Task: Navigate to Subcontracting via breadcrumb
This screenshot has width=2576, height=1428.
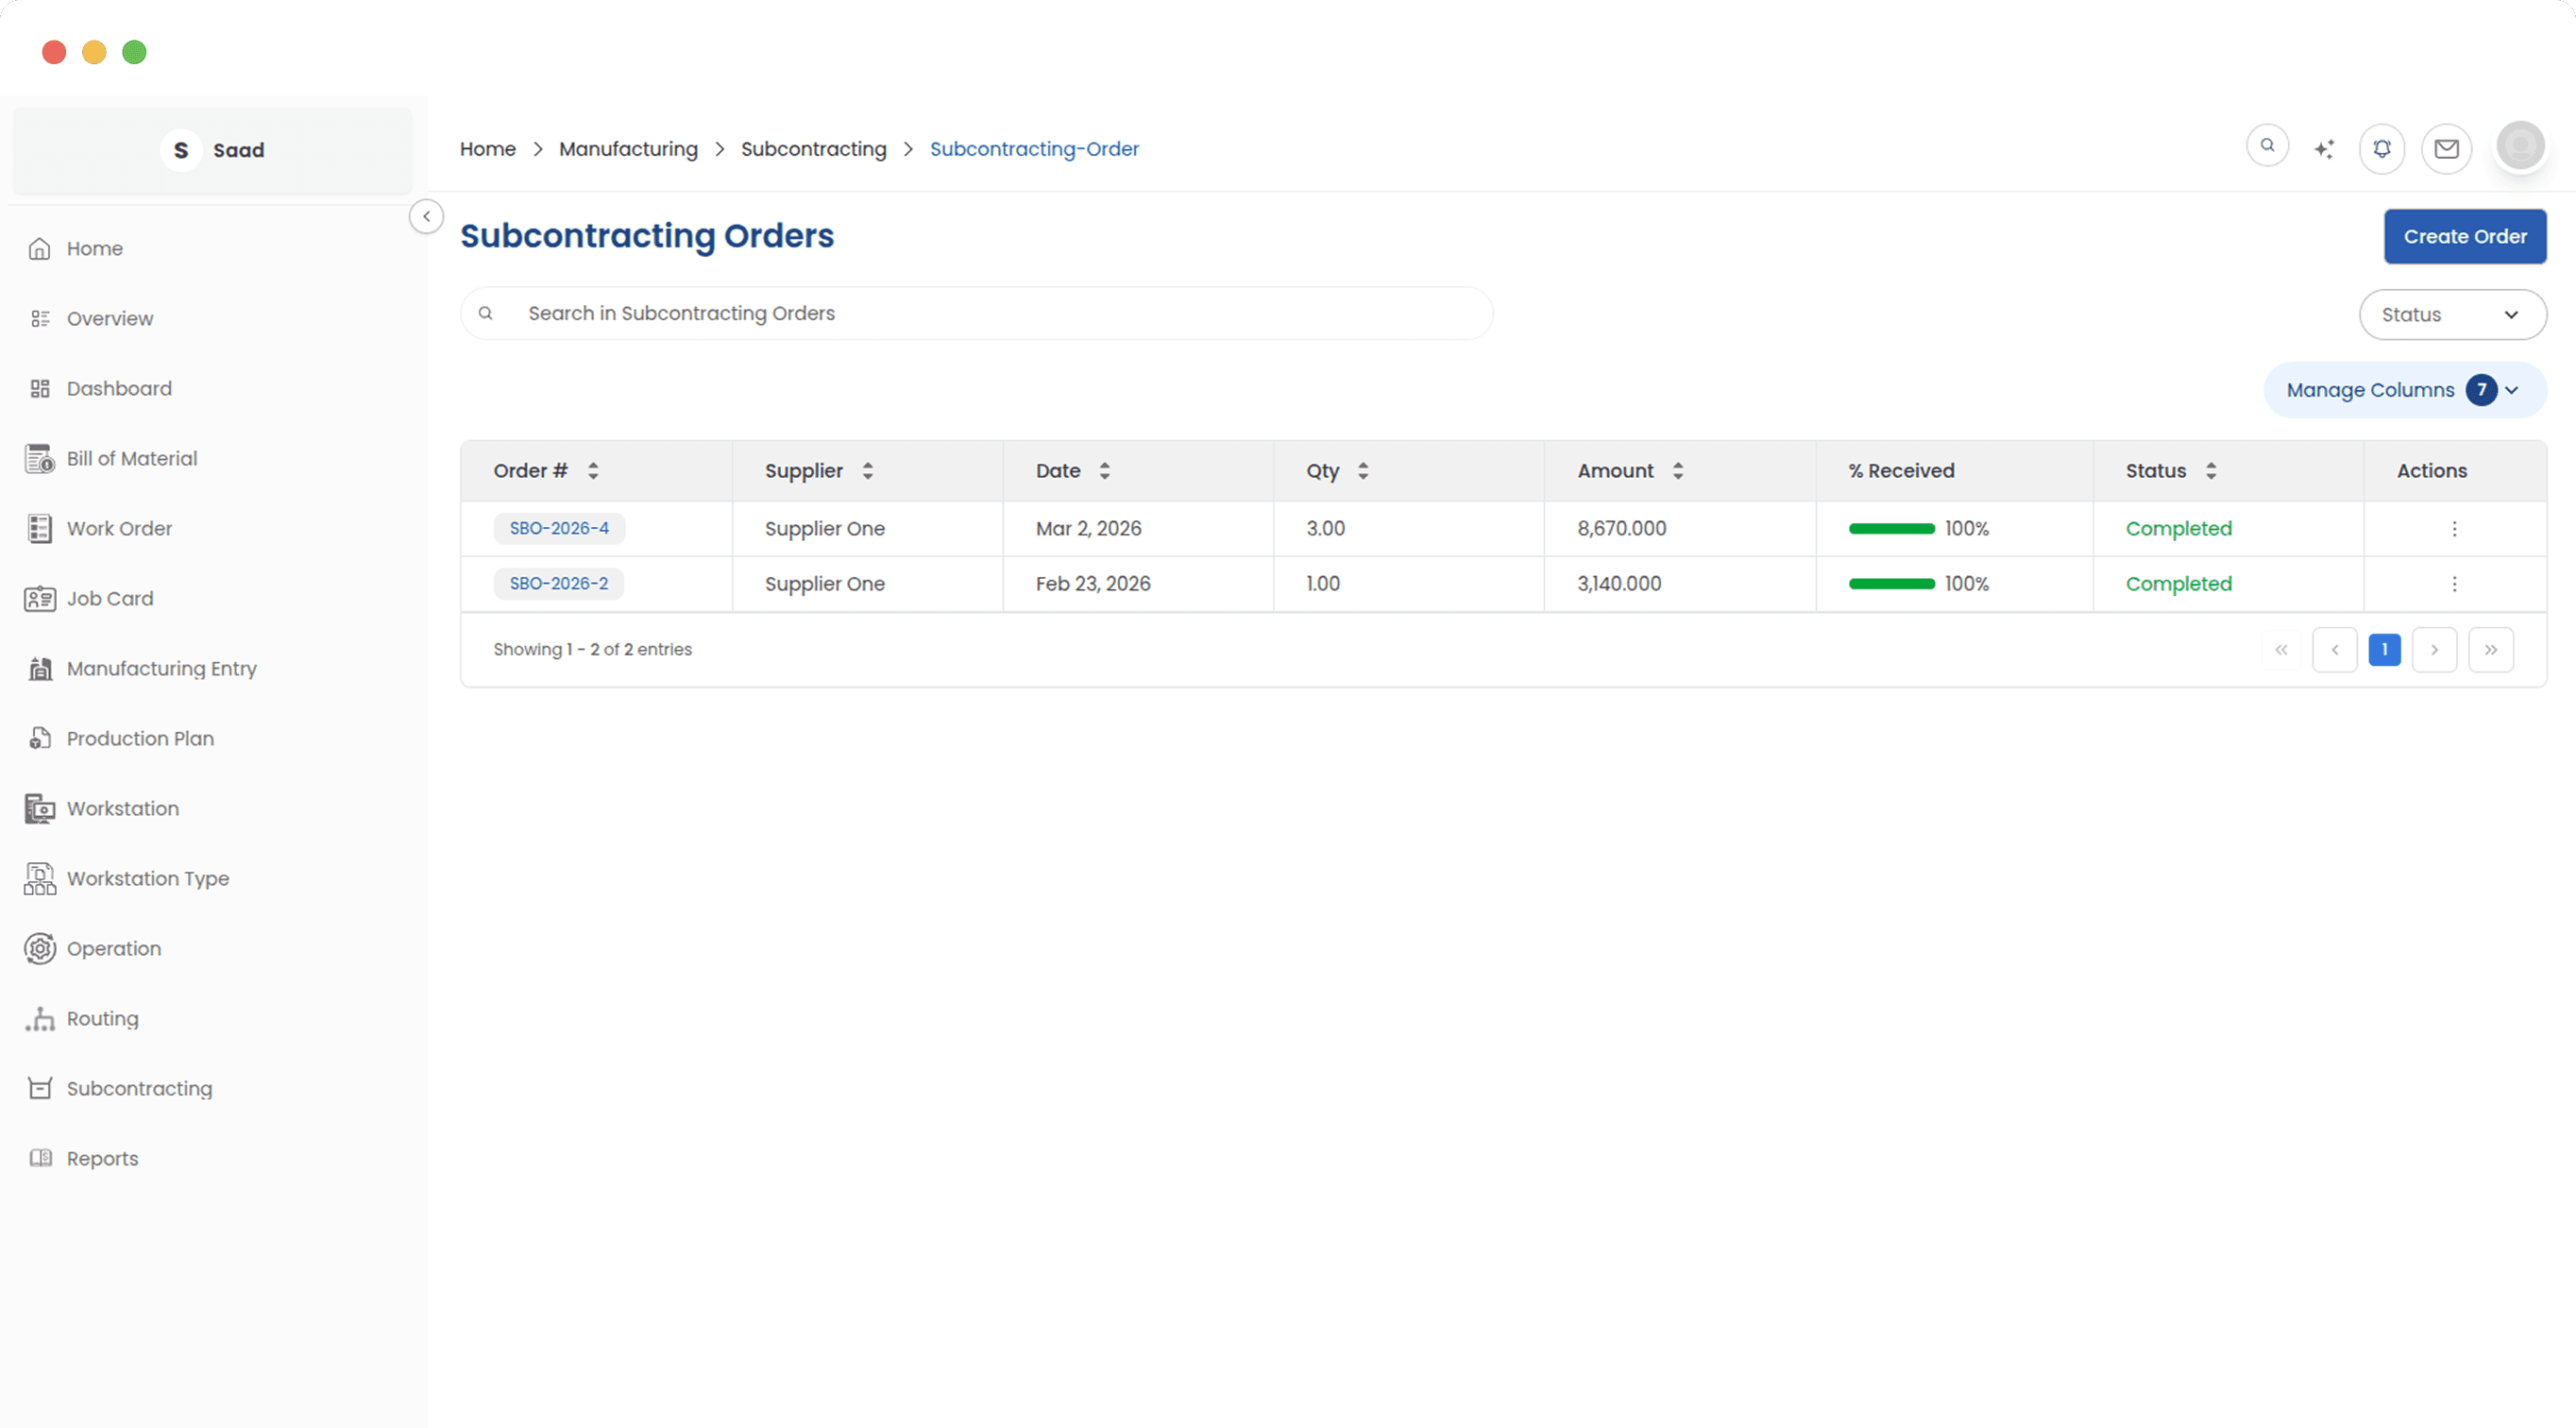Action: point(813,148)
